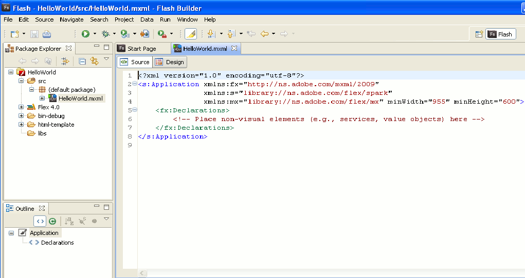Open the Outline view menu triangle
The width and height of the screenshot is (525, 278).
coord(106,219)
